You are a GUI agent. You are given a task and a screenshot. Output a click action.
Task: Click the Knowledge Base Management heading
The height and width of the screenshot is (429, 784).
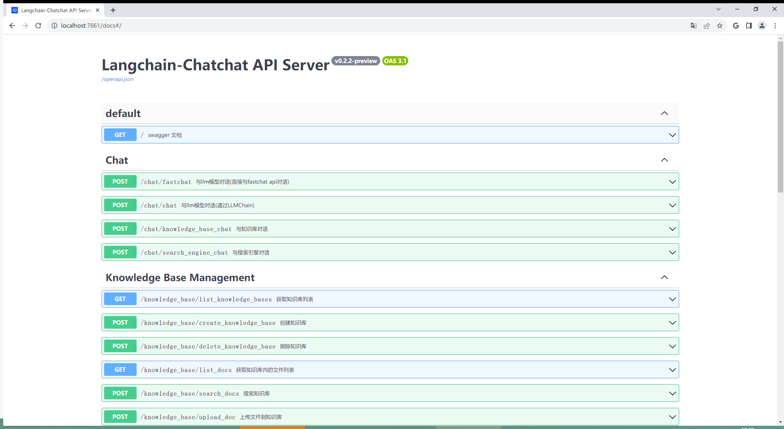tap(180, 277)
